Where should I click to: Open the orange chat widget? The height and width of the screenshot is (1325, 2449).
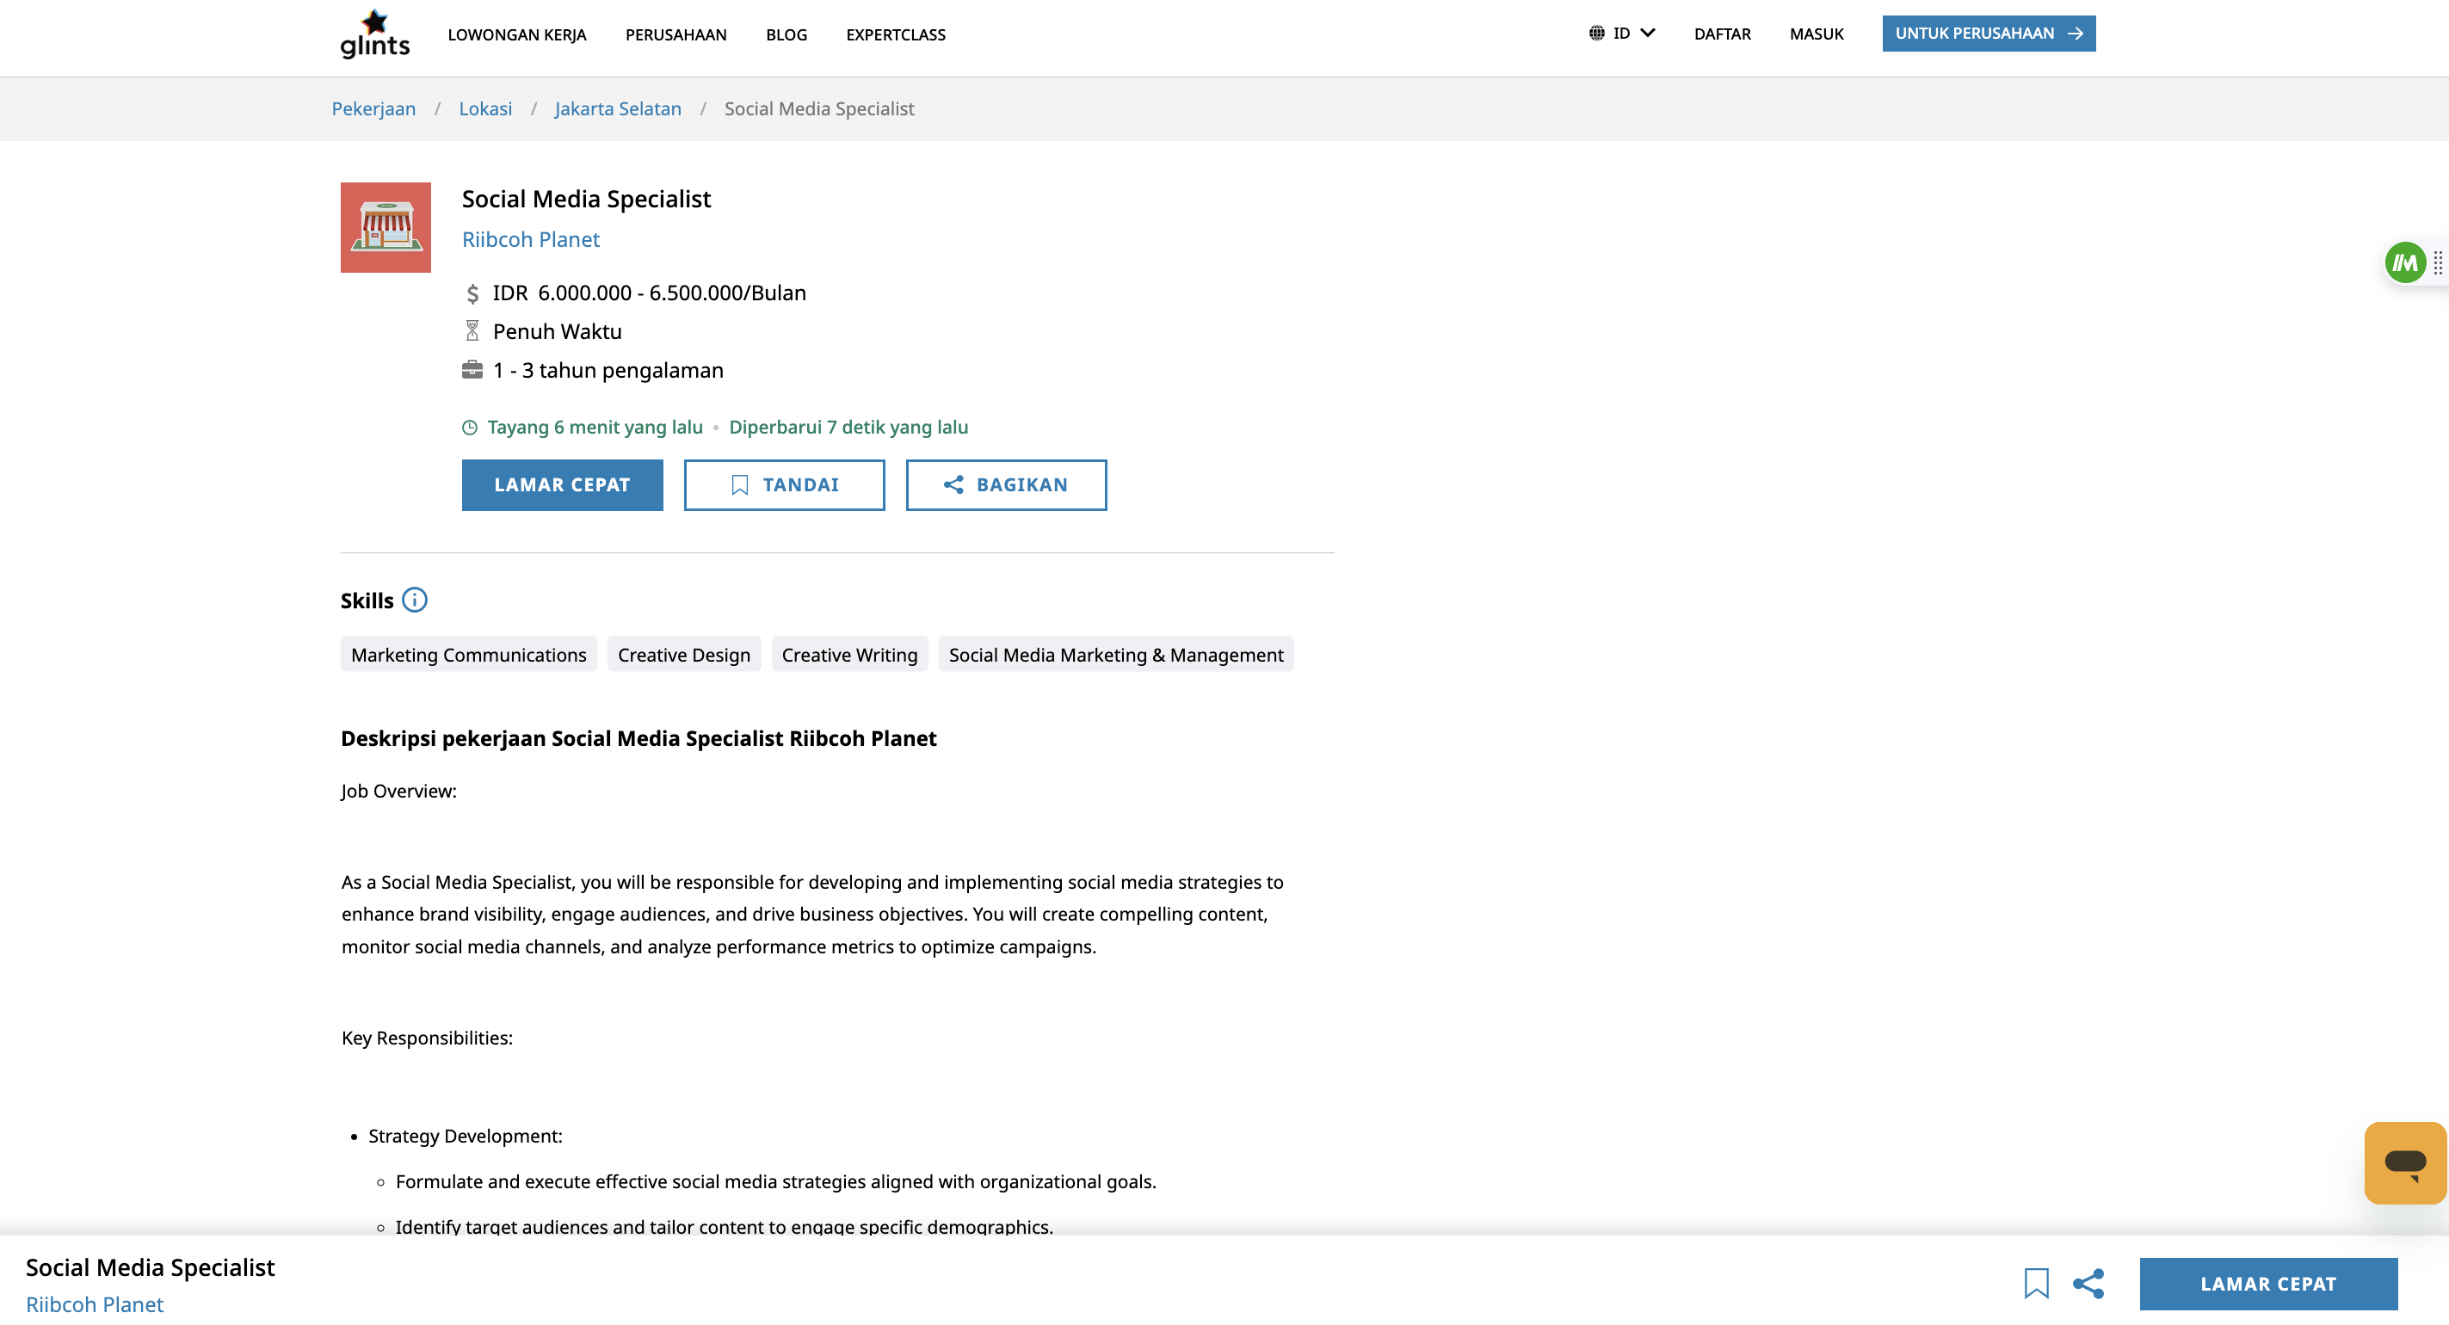tap(2403, 1162)
